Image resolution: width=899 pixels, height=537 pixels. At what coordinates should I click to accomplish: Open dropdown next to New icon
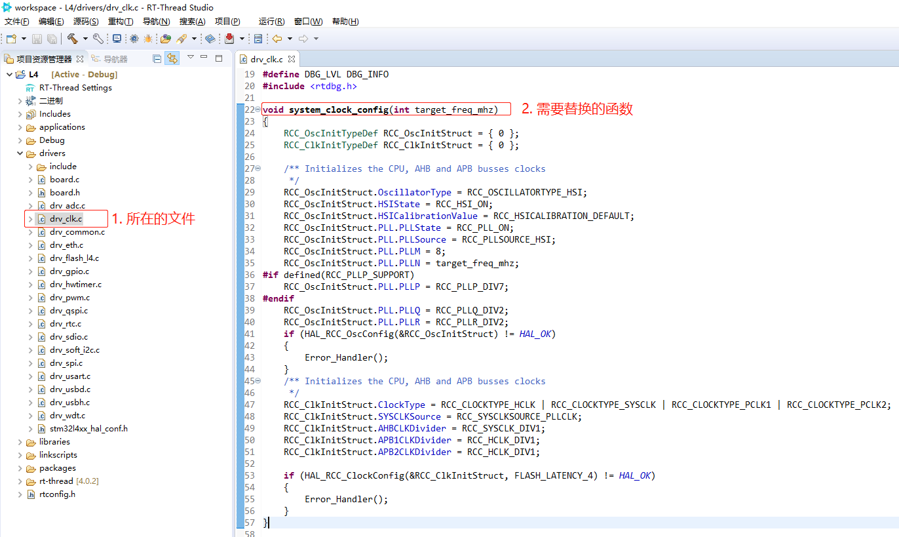(24, 39)
